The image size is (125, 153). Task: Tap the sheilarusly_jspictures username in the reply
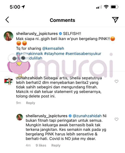[46, 116]
